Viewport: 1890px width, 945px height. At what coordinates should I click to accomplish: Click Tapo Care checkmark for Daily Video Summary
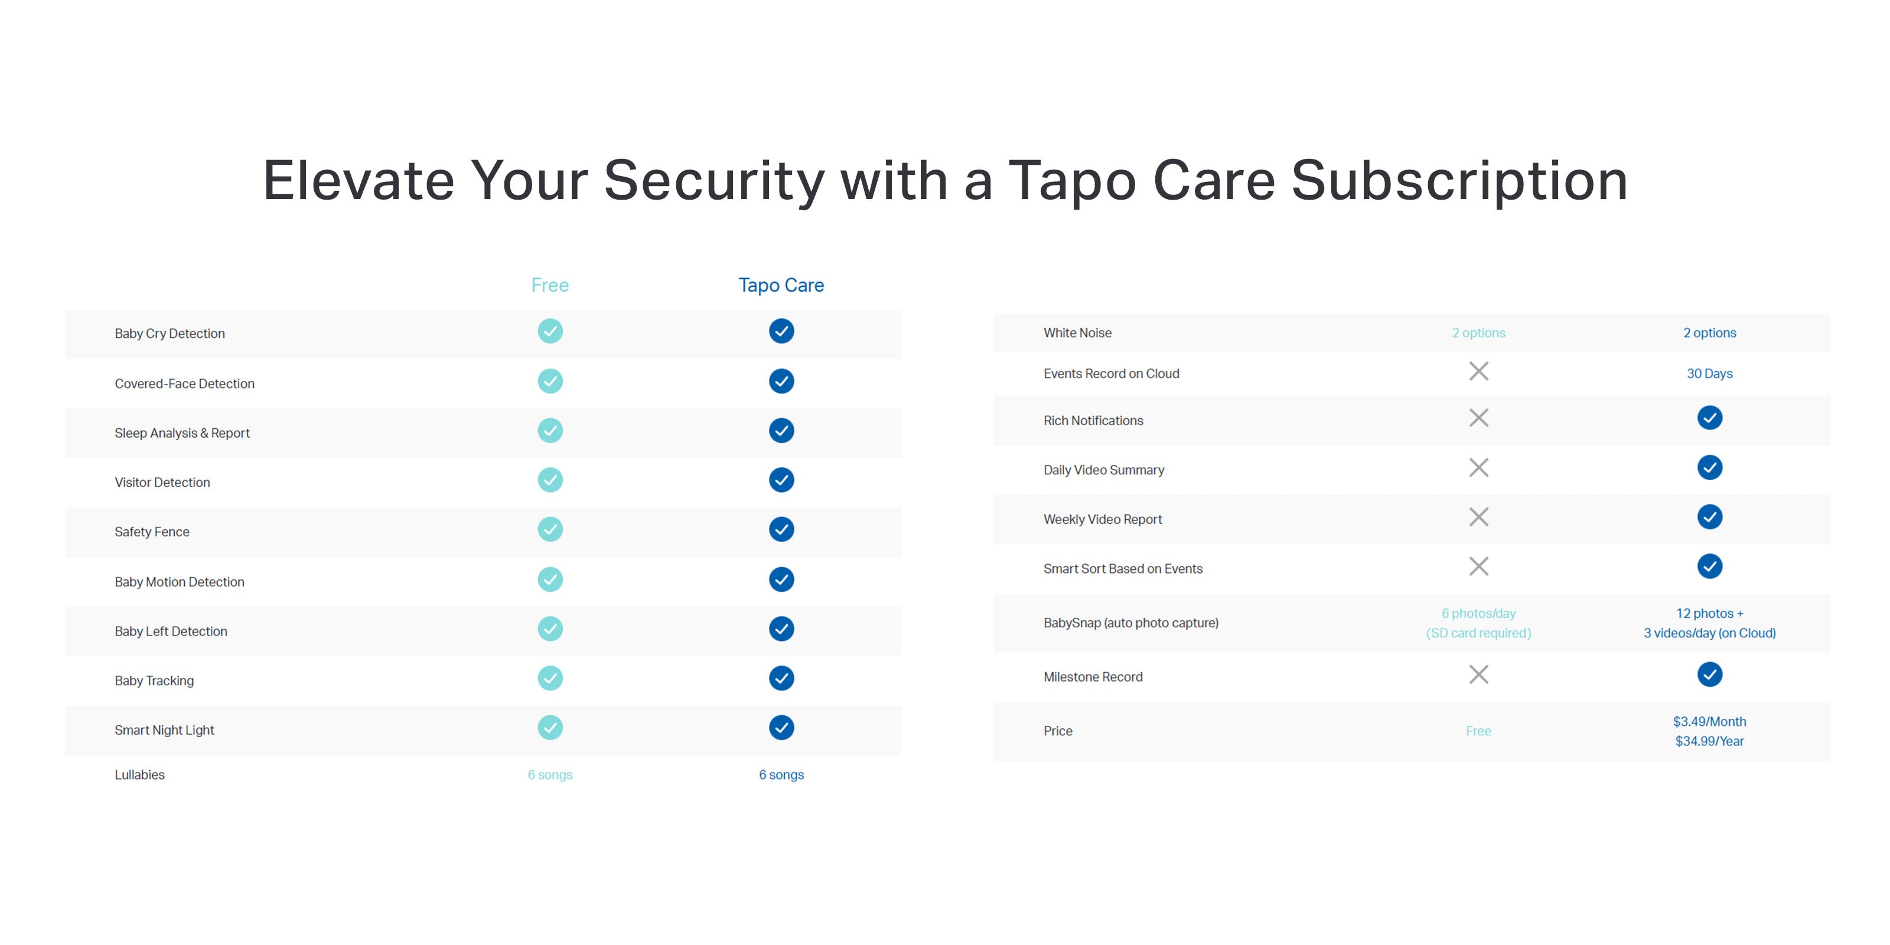1709,467
